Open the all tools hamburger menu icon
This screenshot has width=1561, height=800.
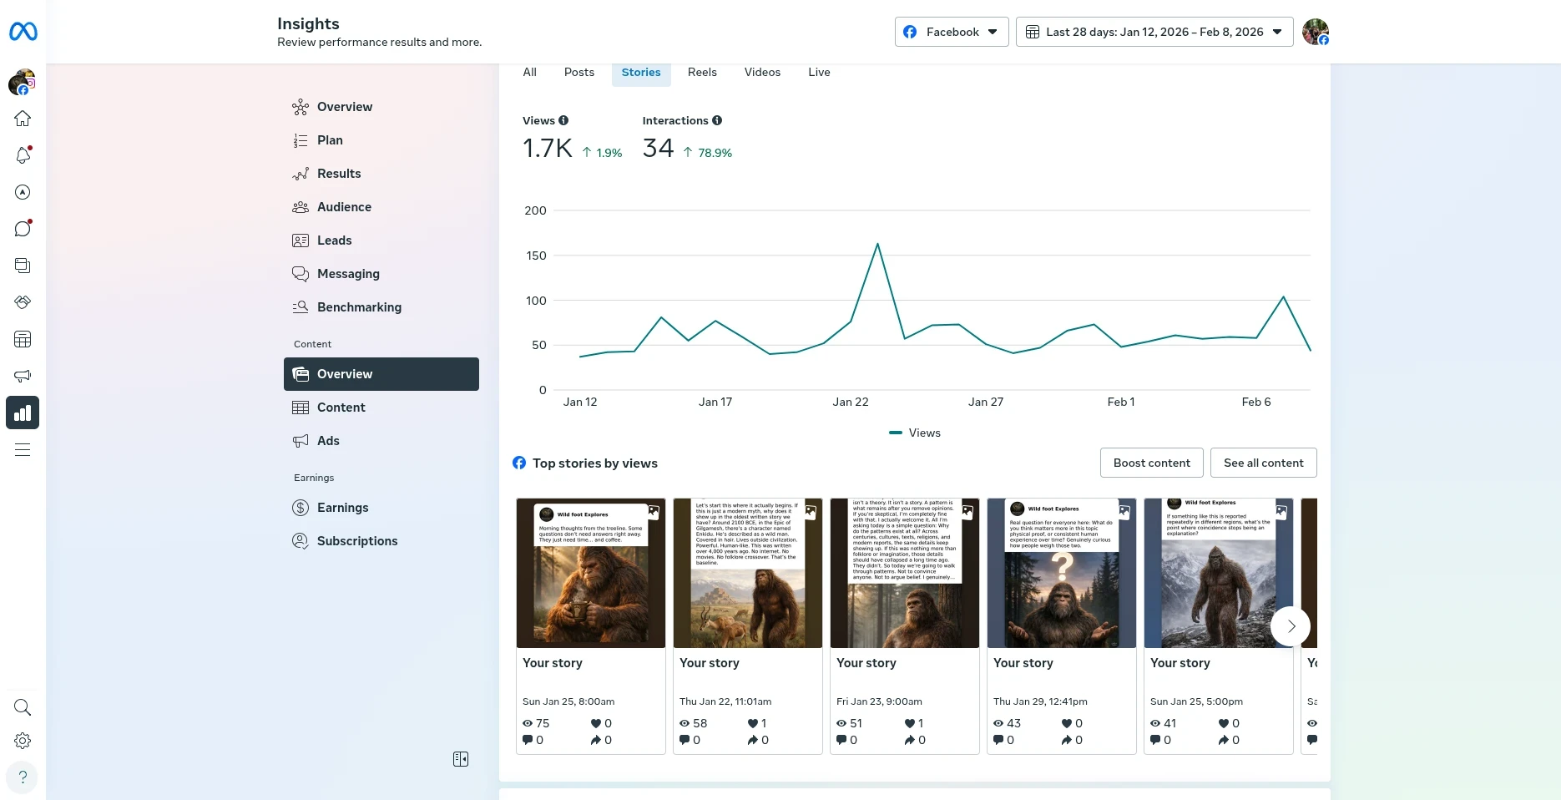point(23,450)
